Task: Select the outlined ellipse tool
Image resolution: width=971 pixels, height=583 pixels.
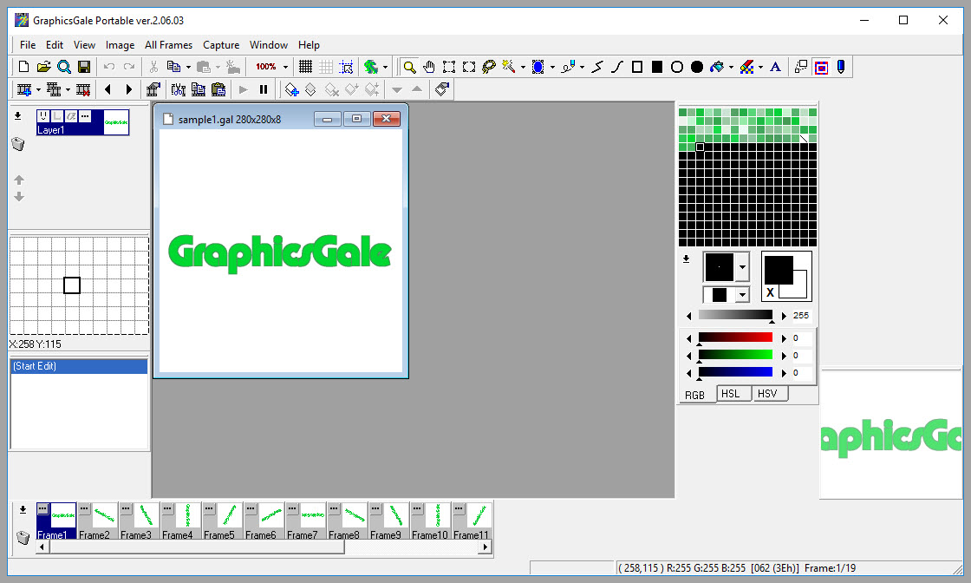Action: point(677,67)
